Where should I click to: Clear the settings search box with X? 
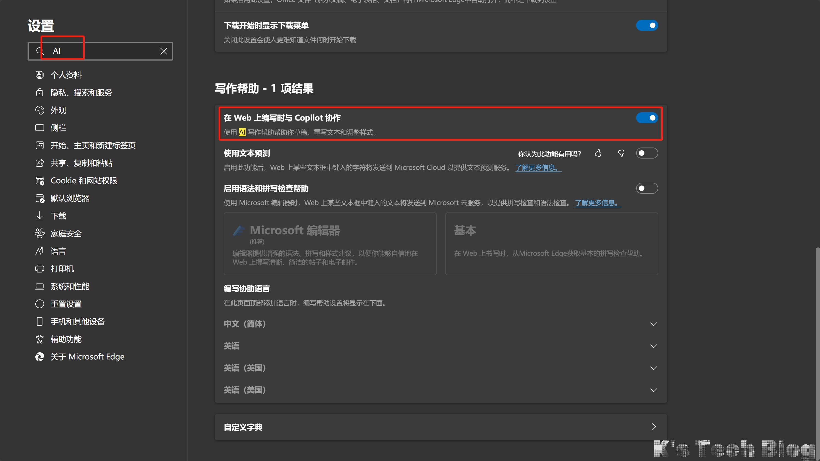(x=164, y=51)
